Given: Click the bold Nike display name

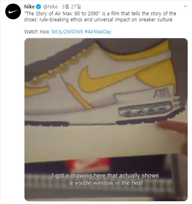Looking at the screenshot, I should 29,7.
